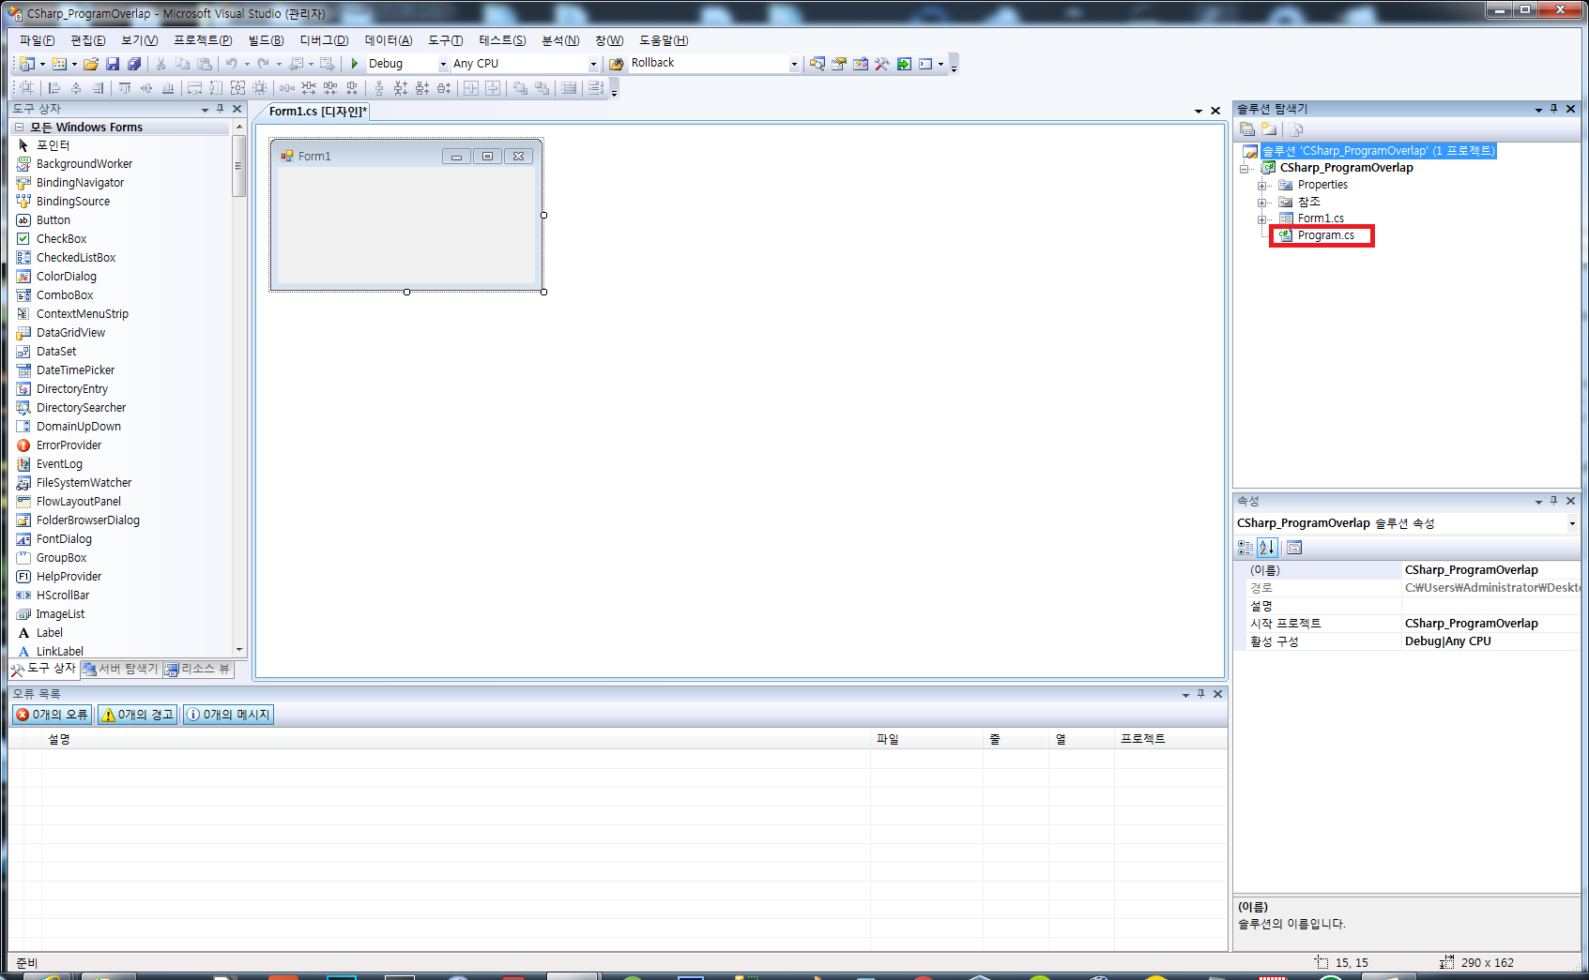The width and height of the screenshot is (1589, 980).
Task: Save the current file with the disk icon
Action: coord(113,64)
